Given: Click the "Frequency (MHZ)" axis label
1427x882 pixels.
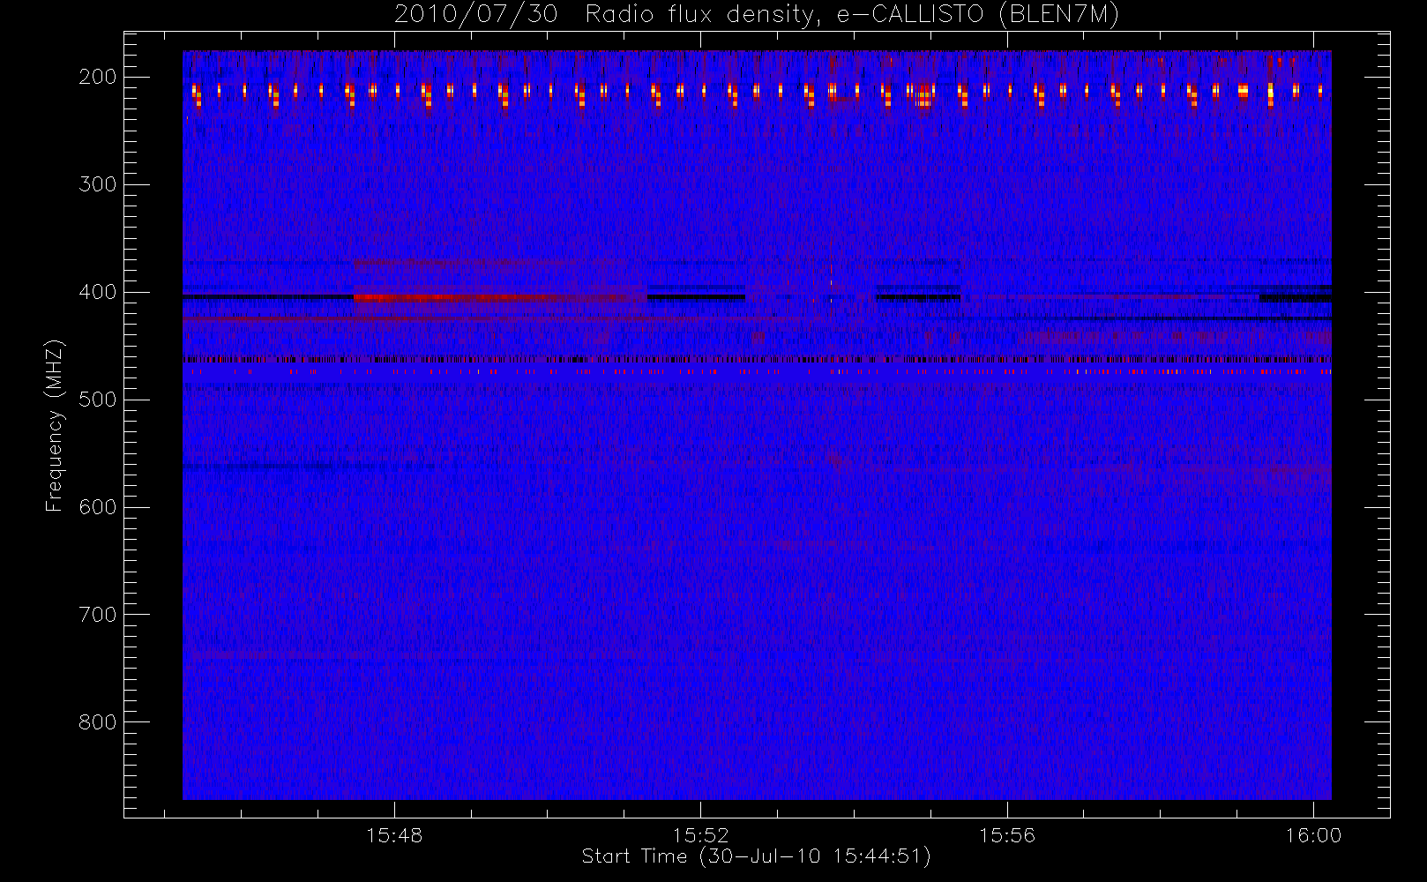Looking at the screenshot, I should [55, 425].
